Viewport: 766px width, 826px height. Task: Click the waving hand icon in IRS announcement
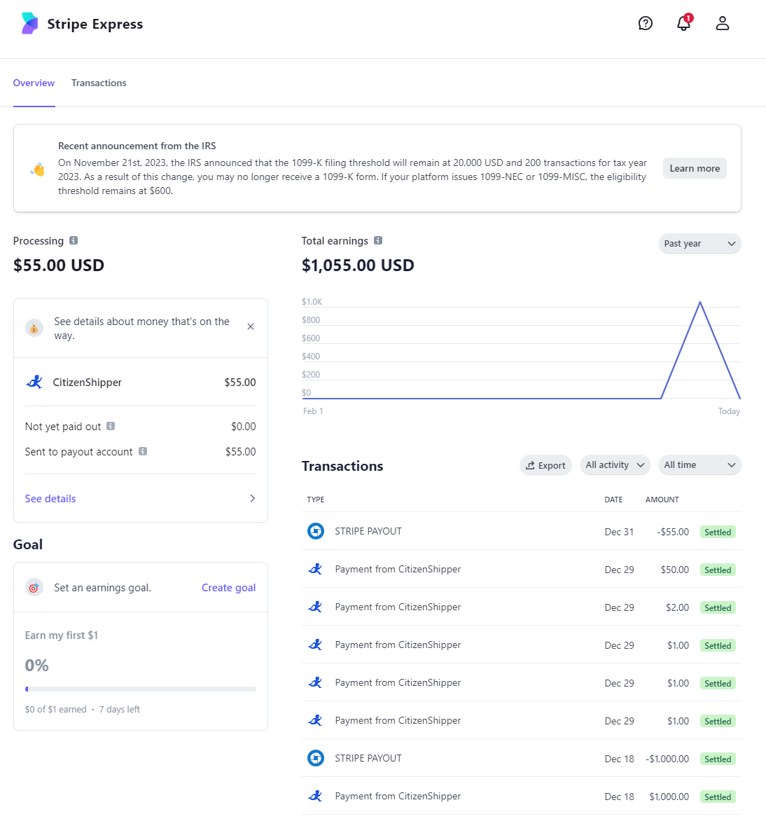point(38,169)
